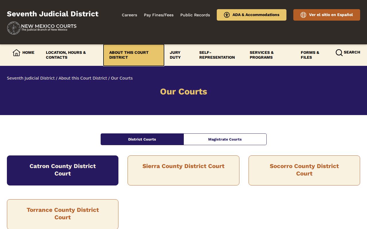Open the About This Court District menu
The image size is (367, 229).
134,55
